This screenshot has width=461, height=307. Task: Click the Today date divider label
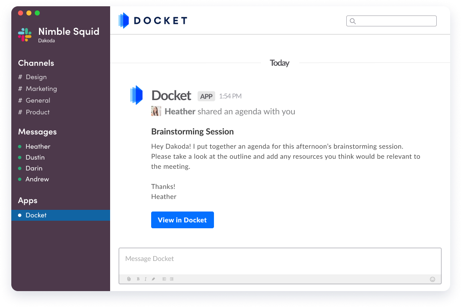(x=280, y=63)
